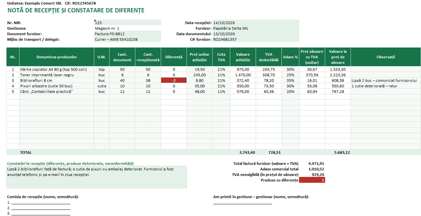The height and width of the screenshot is (216, 421).
Task: Select the 'Cota TVA' header
Action: point(221,57)
